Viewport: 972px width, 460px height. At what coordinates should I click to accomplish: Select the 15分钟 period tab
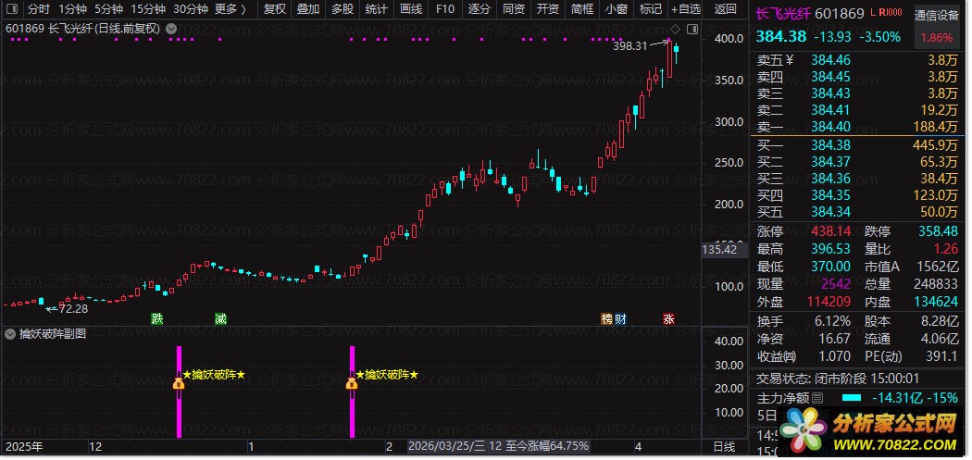[148, 8]
